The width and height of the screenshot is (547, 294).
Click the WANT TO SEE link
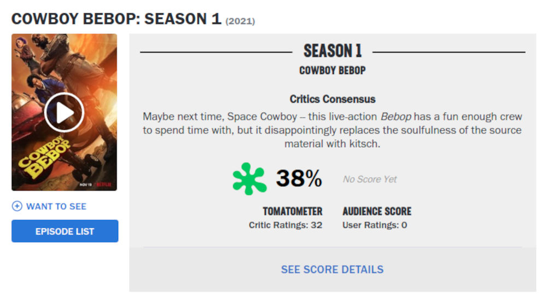56,206
